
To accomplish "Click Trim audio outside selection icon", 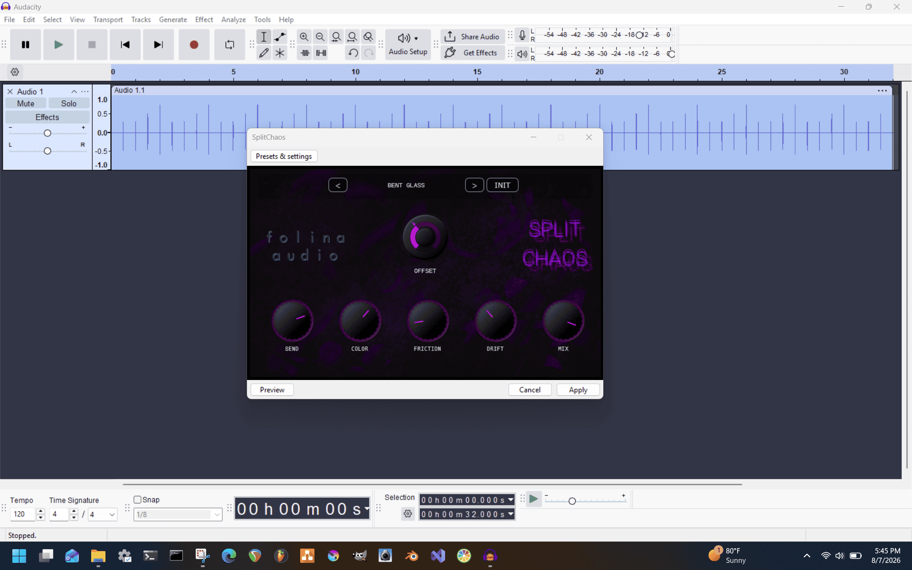I will click(x=305, y=53).
